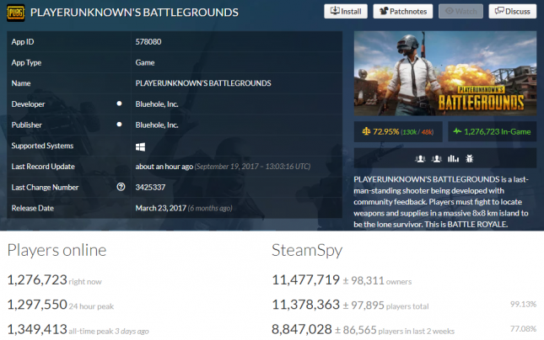Click the people icon farthest from the bug icon
Viewport: 544px width, 340px height.
point(420,158)
